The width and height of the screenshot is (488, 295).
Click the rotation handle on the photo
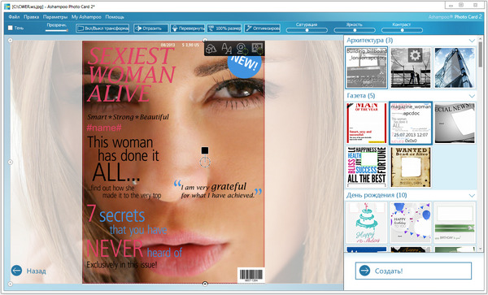pos(205,162)
